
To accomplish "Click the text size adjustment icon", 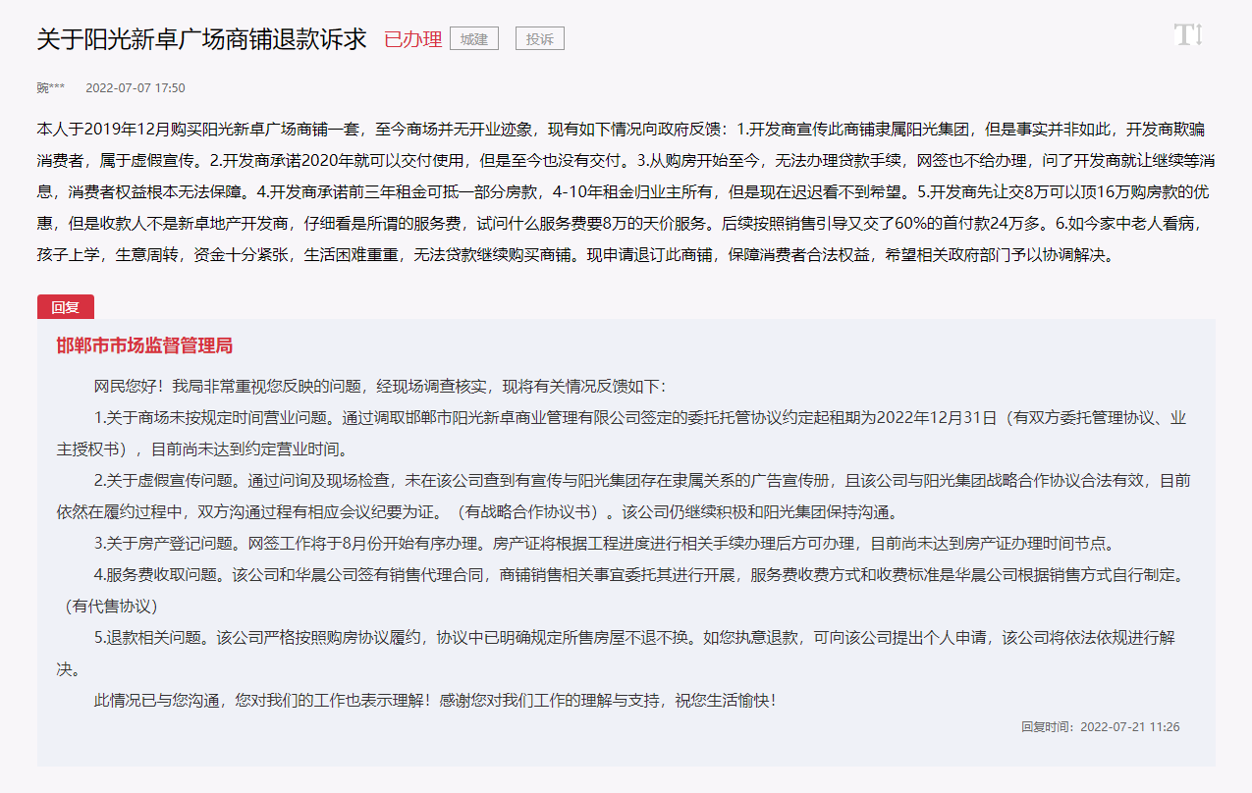I will 1188,36.
